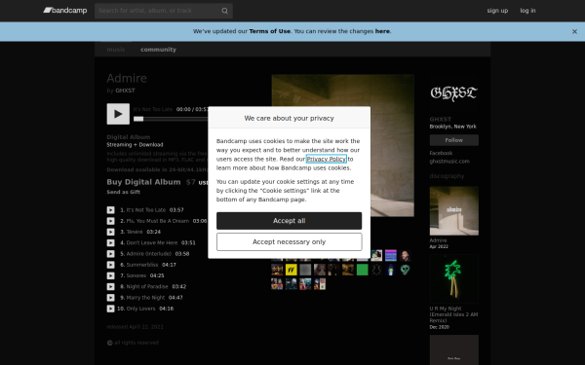This screenshot has height=365, width=585.
Task: Play track 10 Only Lovers
Action: point(111,309)
